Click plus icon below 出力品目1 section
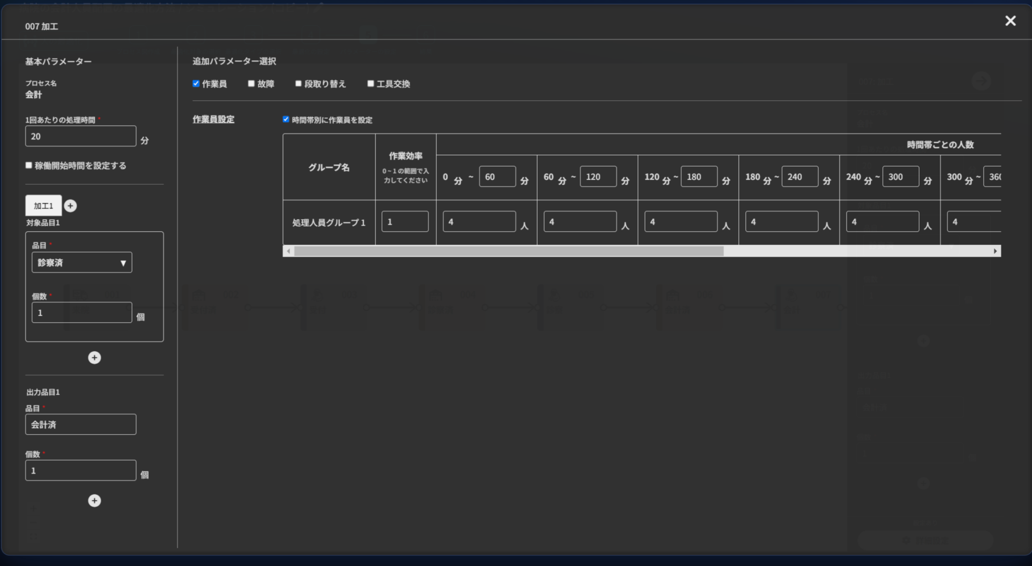This screenshot has height=566, width=1032. (x=94, y=501)
